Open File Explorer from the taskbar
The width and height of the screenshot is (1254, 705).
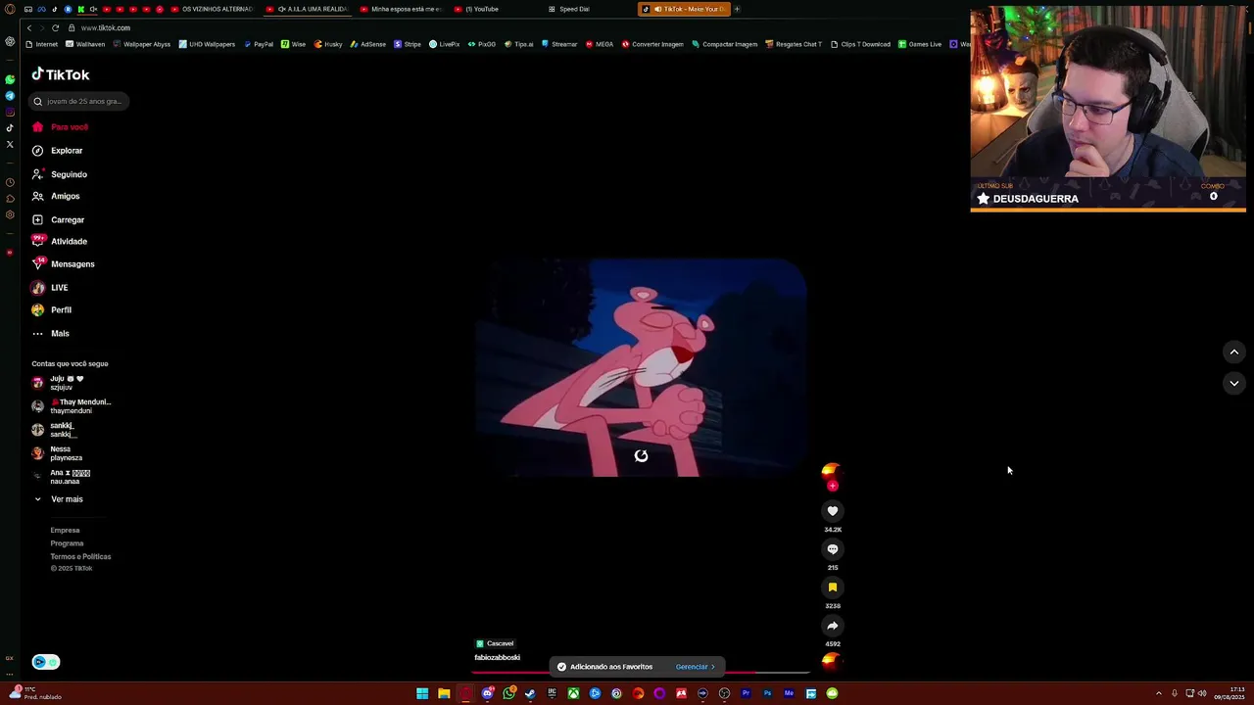[x=444, y=693]
